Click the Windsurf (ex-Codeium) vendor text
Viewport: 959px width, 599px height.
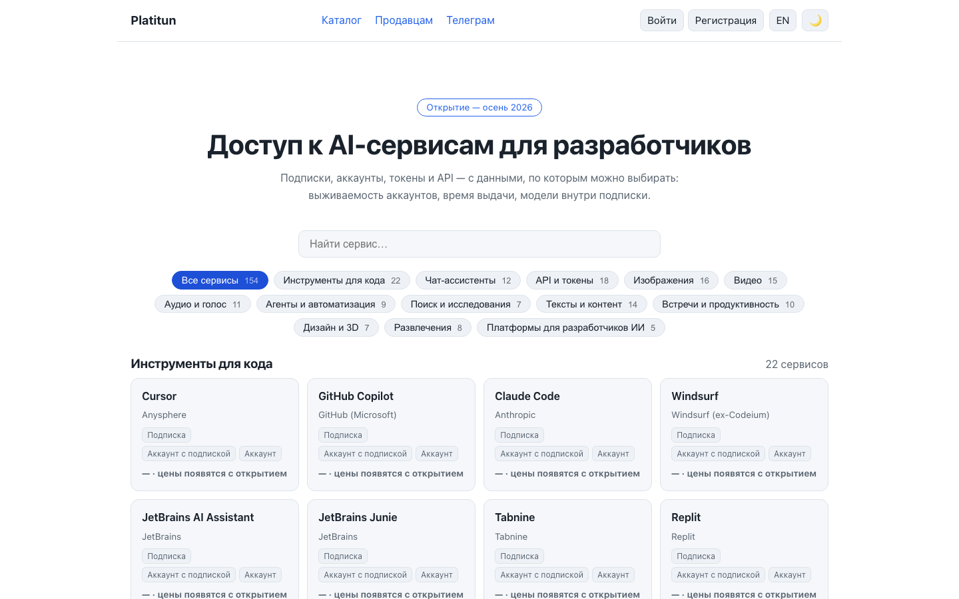721,415
